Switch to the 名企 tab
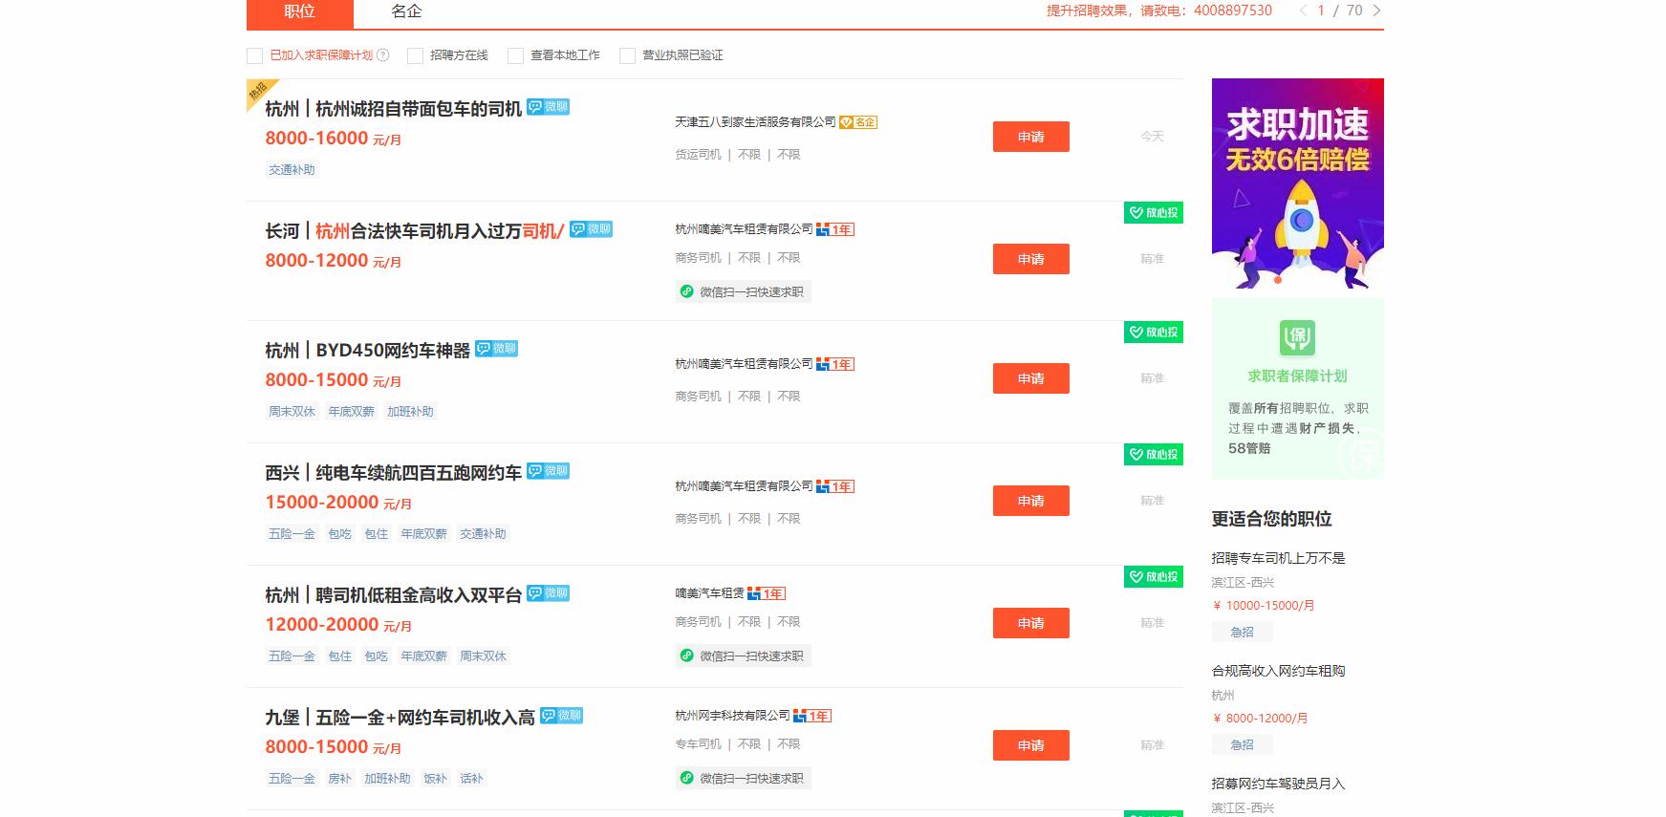The height and width of the screenshot is (817, 1666). [406, 12]
